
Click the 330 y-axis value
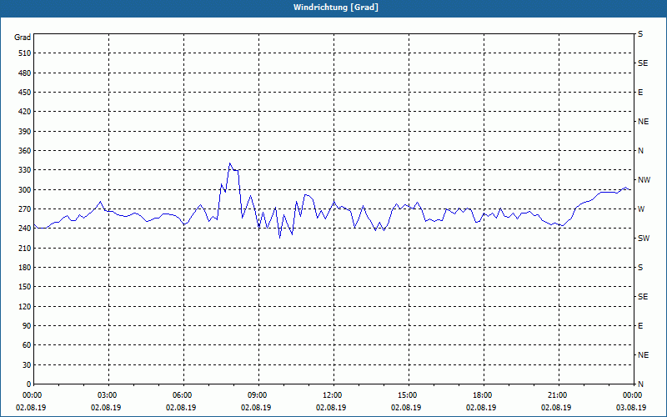click(24, 170)
